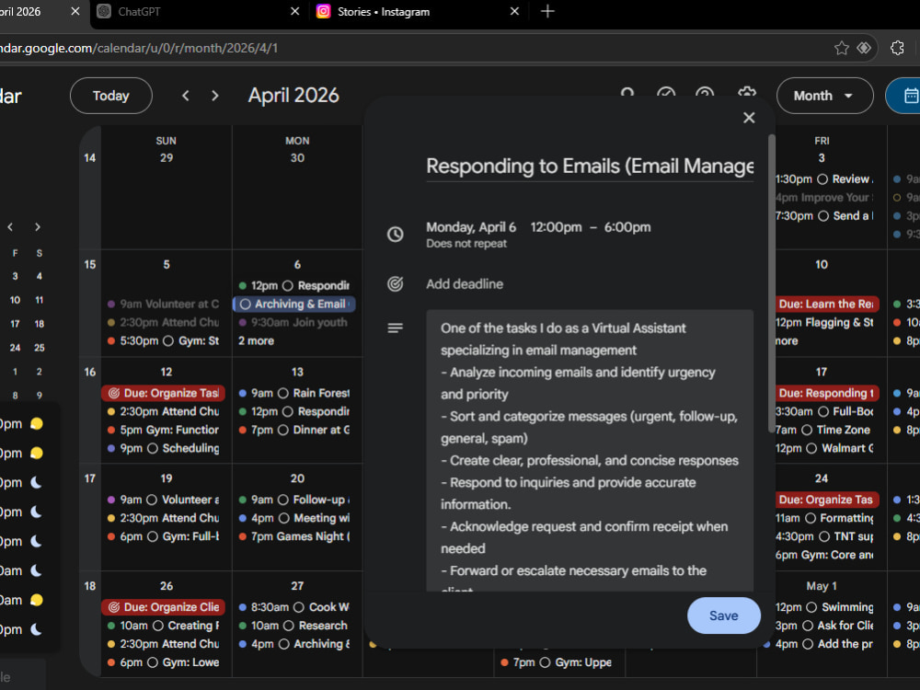Select date 11 in the mini calendar

(40, 300)
